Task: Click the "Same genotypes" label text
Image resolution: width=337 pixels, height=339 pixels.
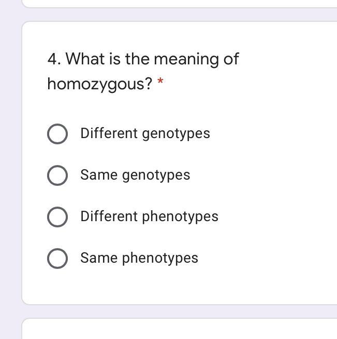Action: (x=135, y=175)
